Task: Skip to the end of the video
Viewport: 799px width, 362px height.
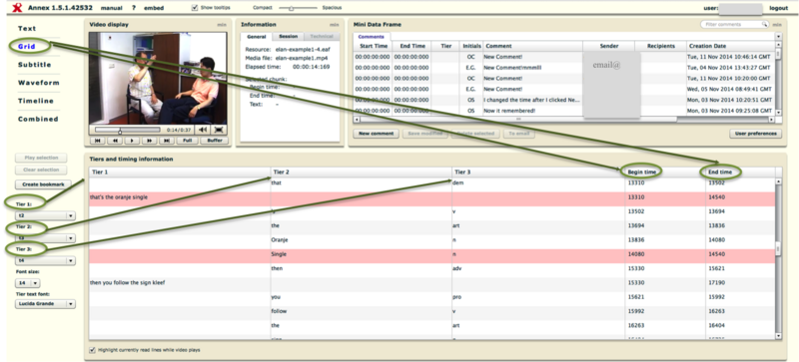Action: click(167, 141)
